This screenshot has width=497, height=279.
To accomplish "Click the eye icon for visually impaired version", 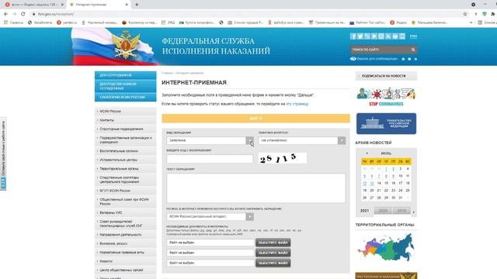I will click(353, 59).
